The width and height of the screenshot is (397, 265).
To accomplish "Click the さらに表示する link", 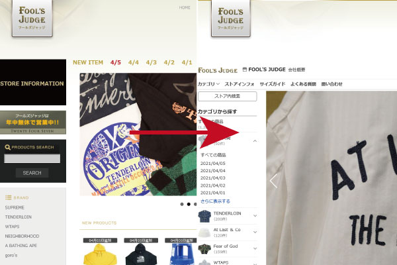I will tap(215, 201).
